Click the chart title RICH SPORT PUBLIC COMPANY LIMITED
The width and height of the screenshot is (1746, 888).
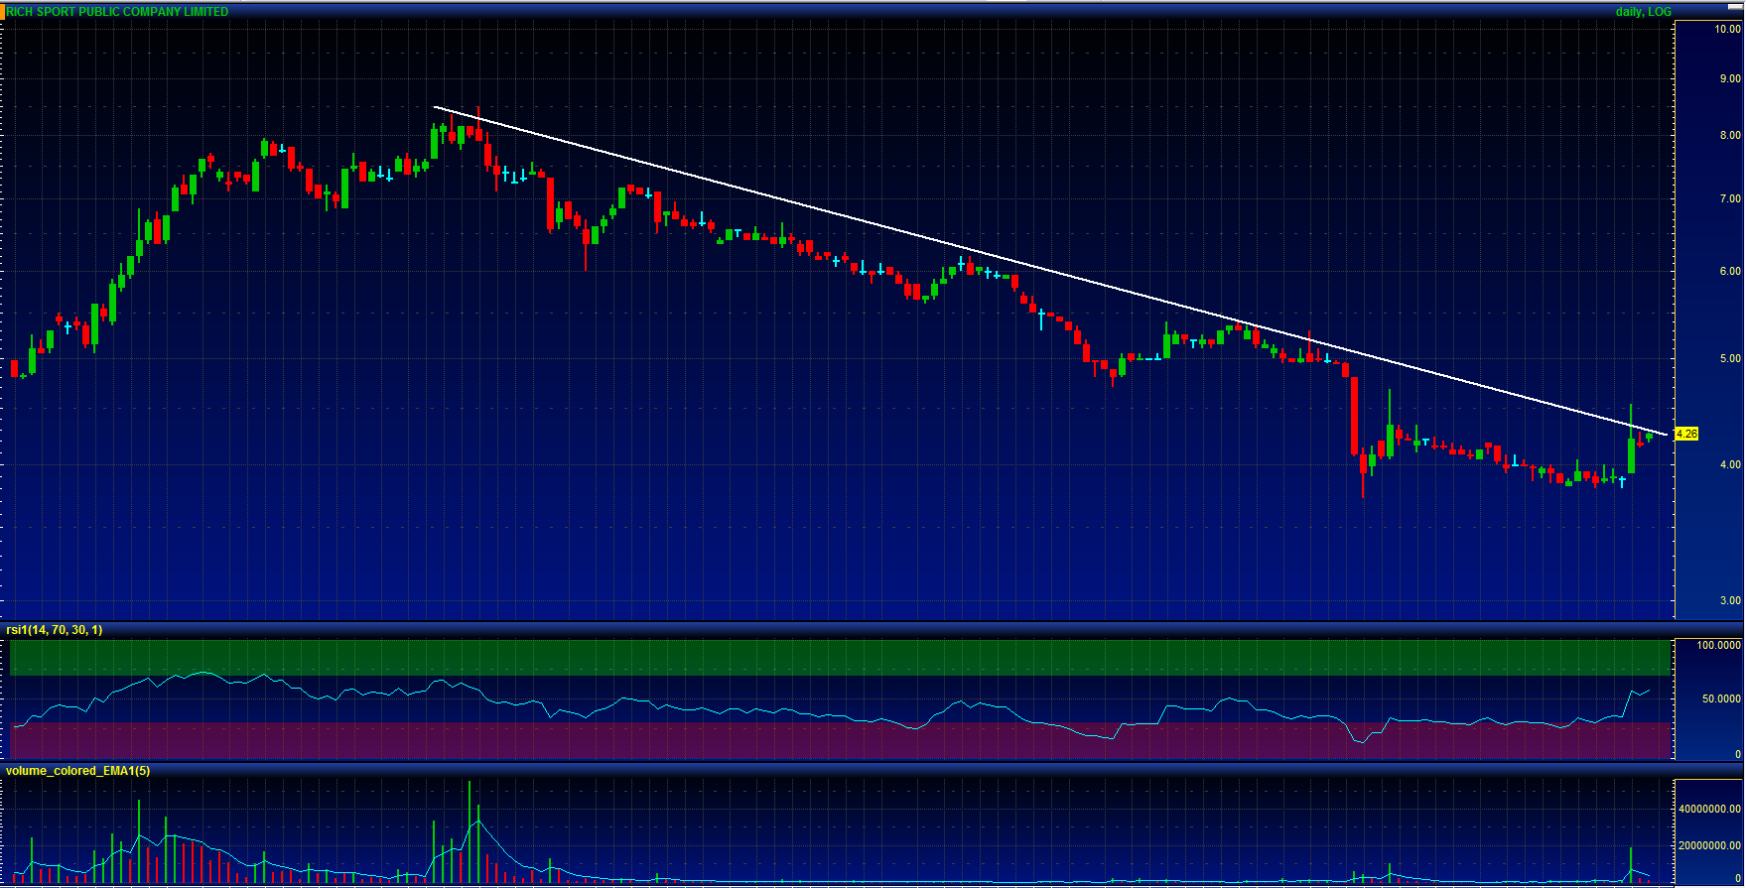[x=117, y=12]
